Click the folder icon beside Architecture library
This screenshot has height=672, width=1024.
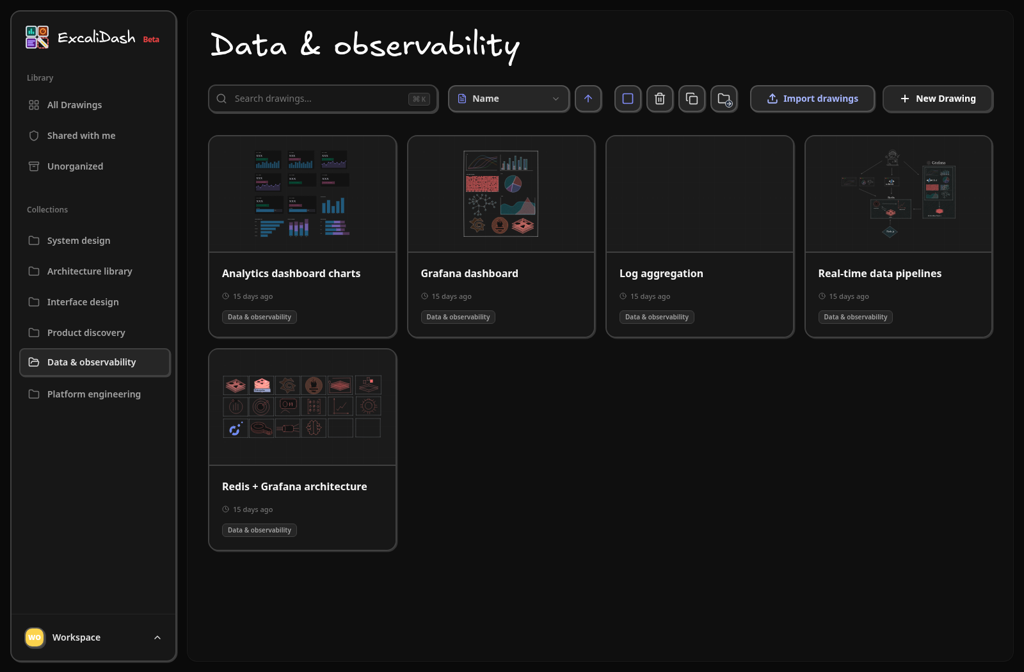coord(34,271)
